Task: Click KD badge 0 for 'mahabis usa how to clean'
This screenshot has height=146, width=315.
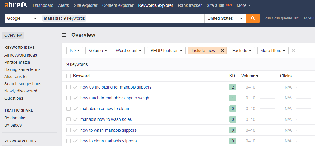Action: click(233, 109)
